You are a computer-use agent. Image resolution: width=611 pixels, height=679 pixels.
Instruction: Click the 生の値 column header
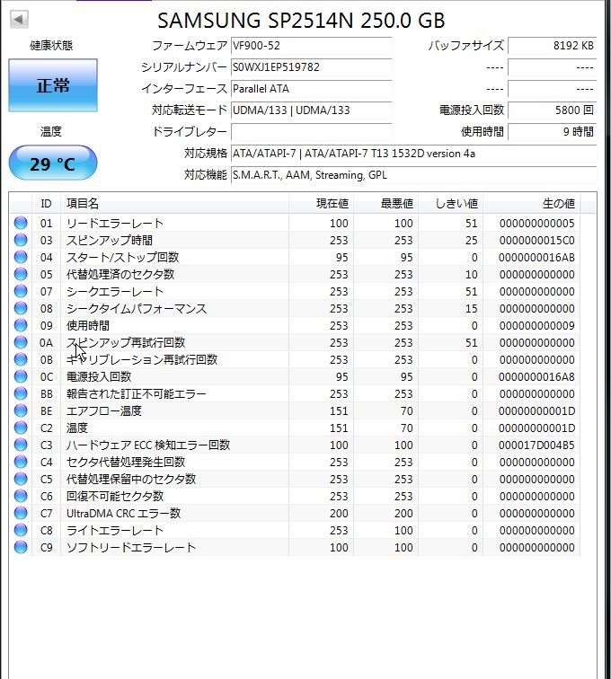(532, 204)
